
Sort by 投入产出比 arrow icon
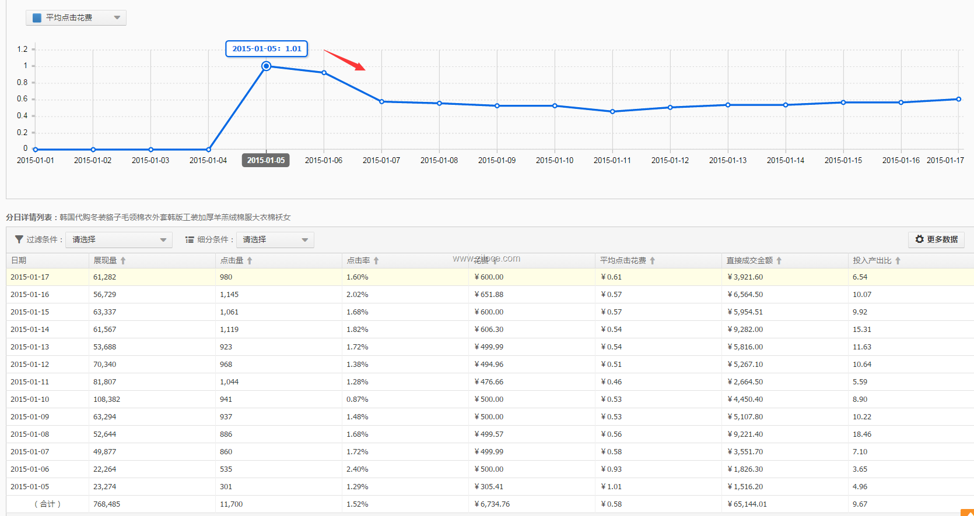[x=898, y=261]
